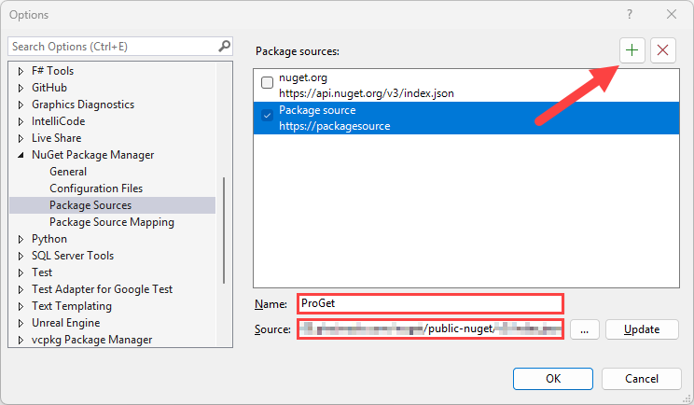Click the Update button
This screenshot has height=405, width=694.
click(642, 329)
